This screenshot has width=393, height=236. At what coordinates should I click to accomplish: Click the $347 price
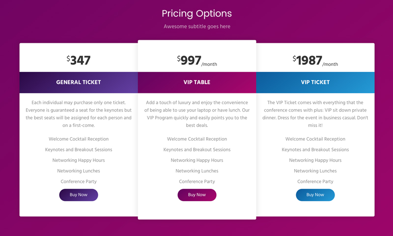(x=79, y=60)
